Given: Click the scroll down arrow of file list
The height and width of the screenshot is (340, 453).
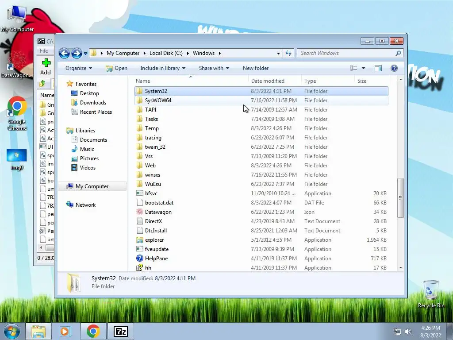Looking at the screenshot, I should point(401,268).
